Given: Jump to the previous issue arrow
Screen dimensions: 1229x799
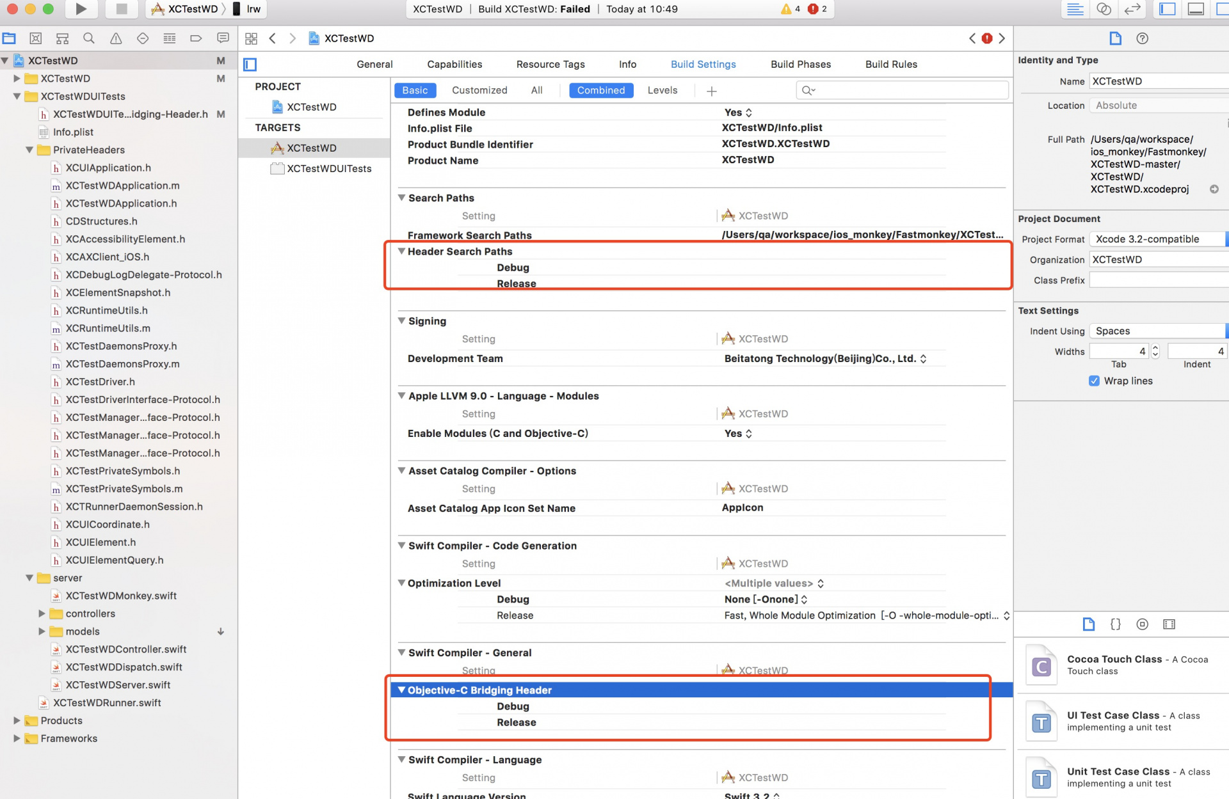Looking at the screenshot, I should (x=972, y=38).
